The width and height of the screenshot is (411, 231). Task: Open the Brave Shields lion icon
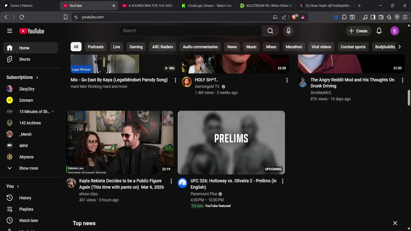(x=294, y=17)
